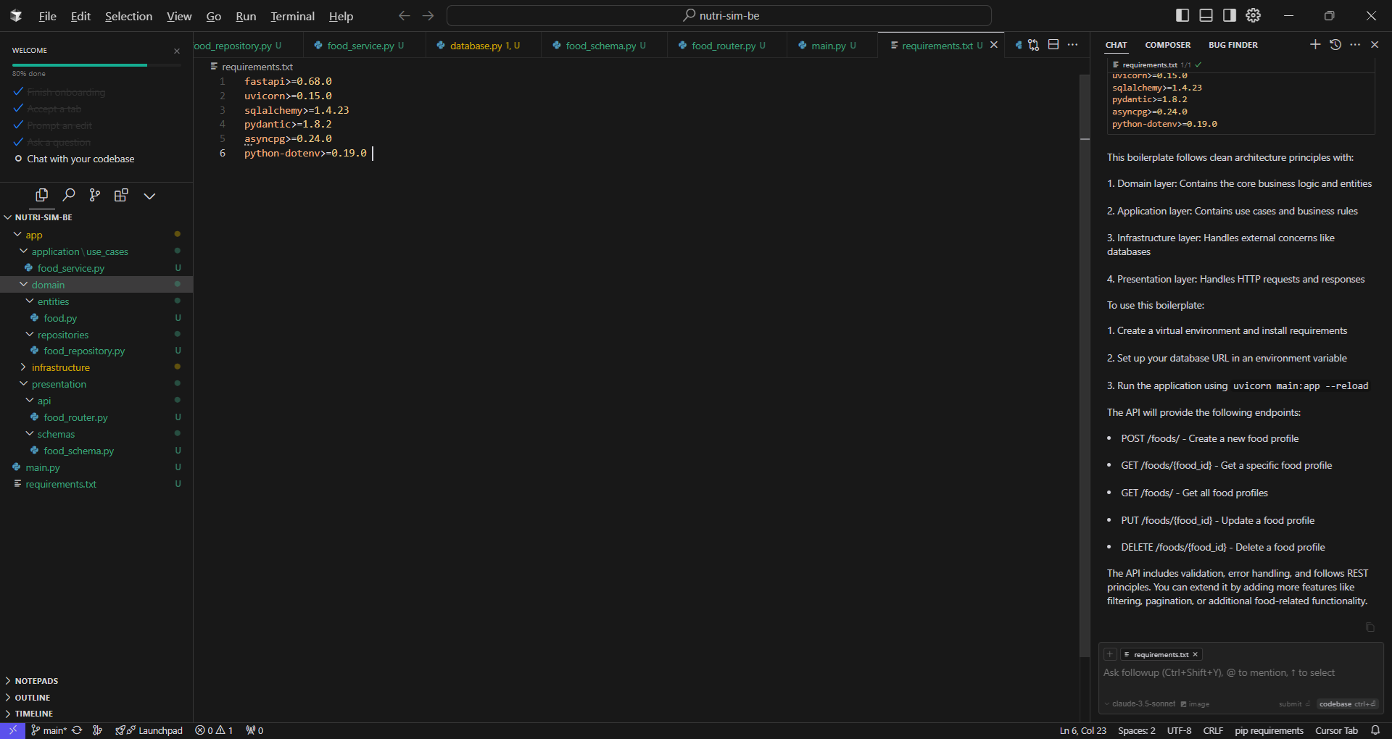This screenshot has height=739, width=1392.
Task: Open food.py in the file tree
Action: coord(60,318)
